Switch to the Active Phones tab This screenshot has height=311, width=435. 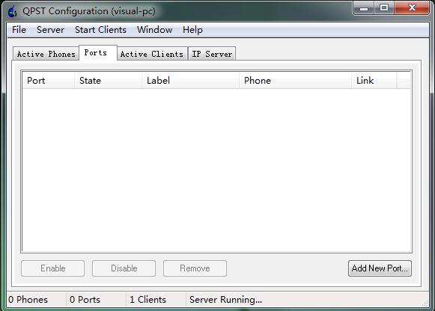coord(46,54)
